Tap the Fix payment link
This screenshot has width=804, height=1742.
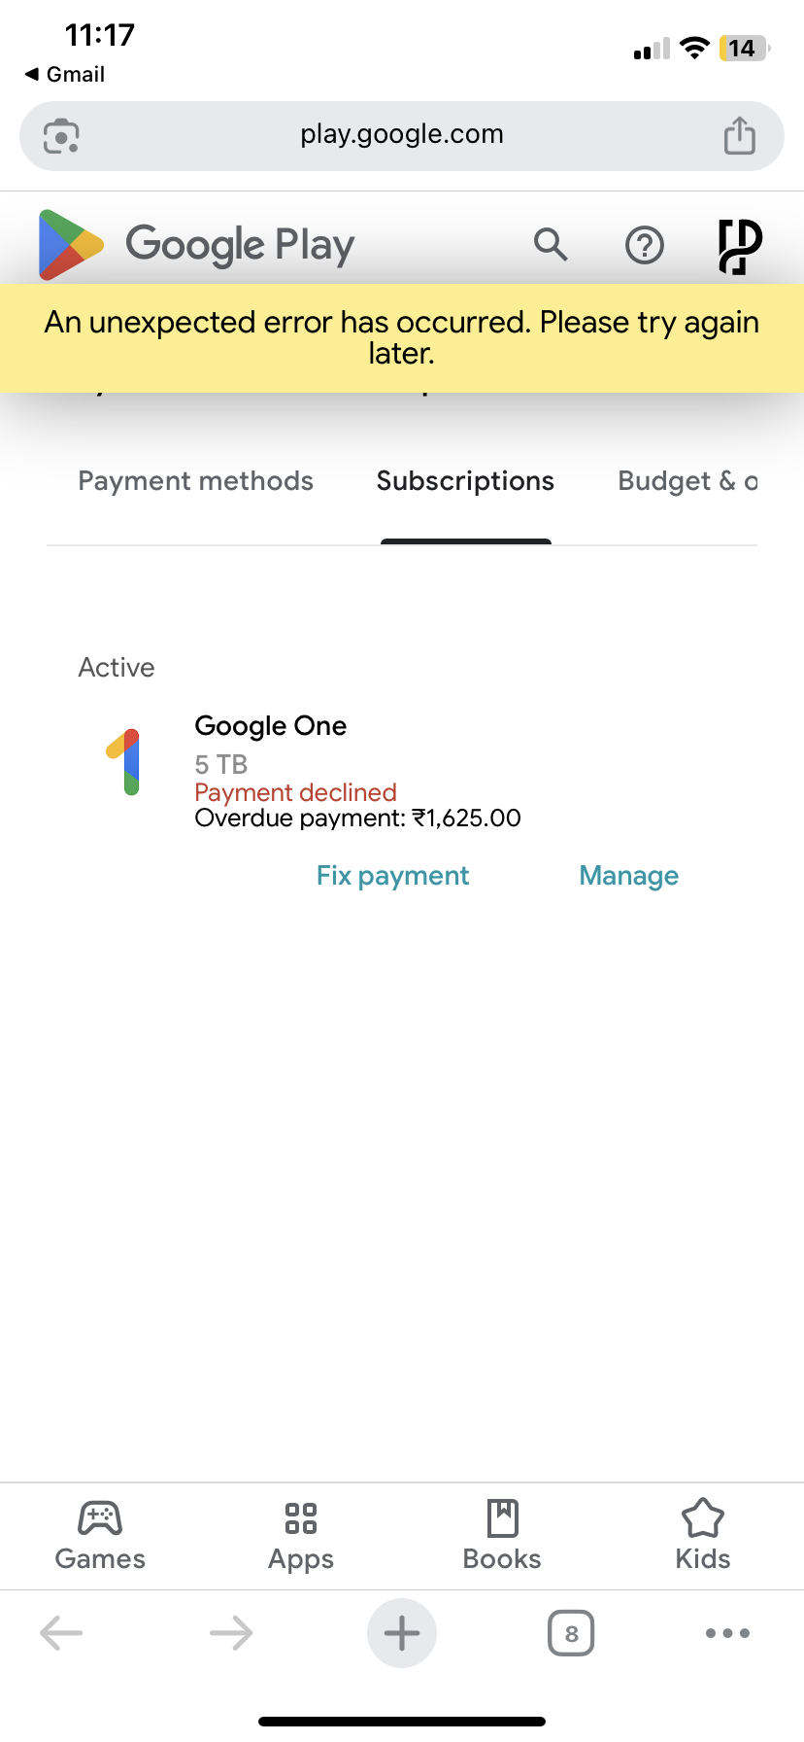click(392, 876)
